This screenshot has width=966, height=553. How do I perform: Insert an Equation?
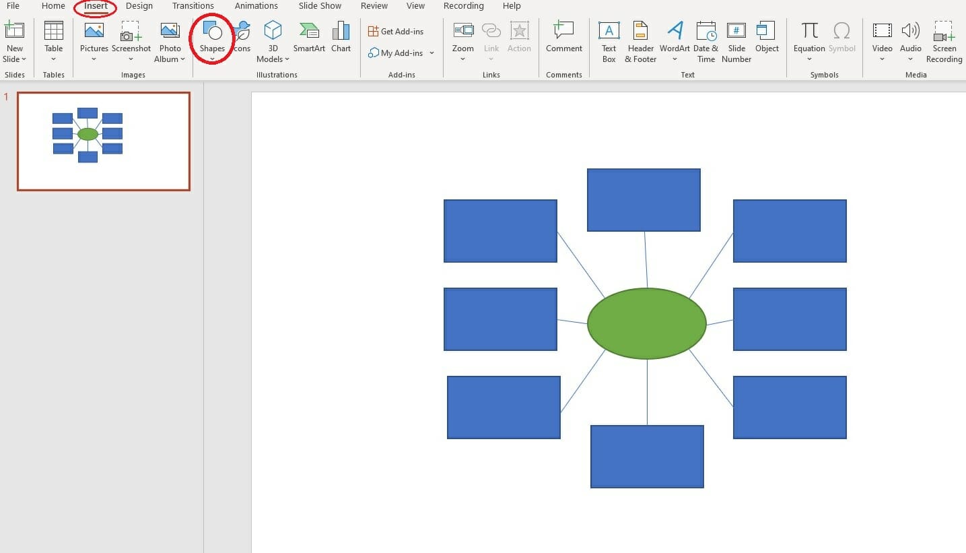(808, 40)
